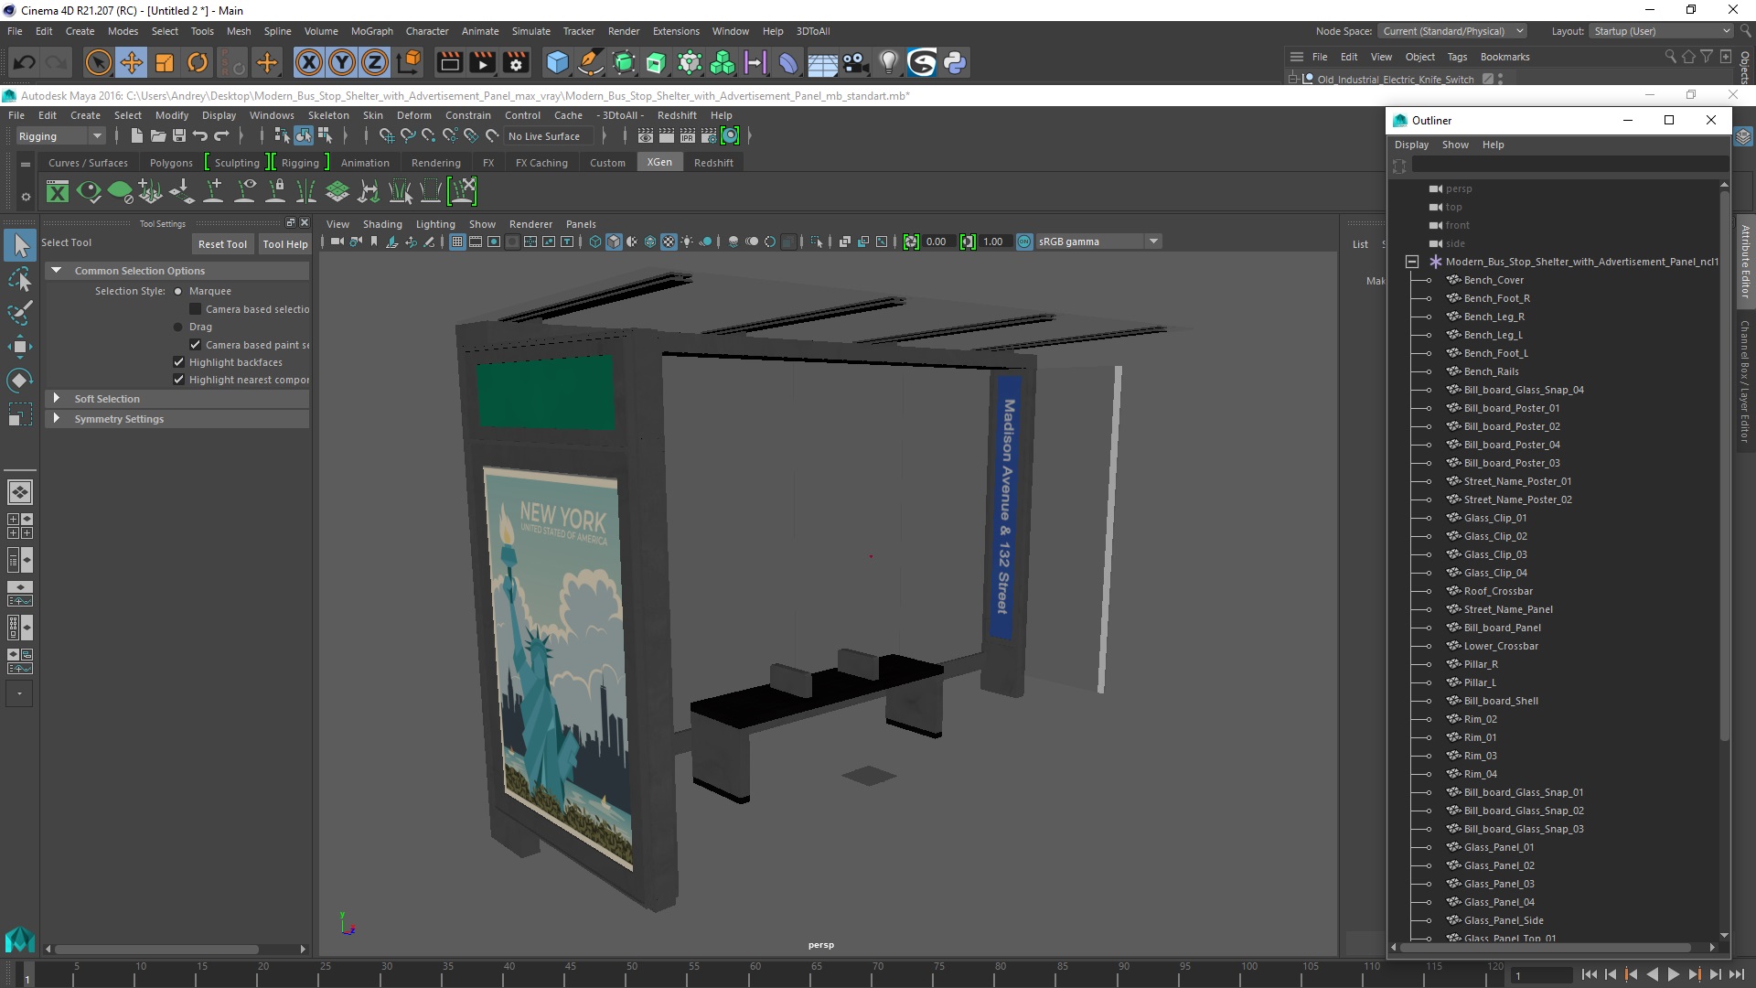Click the Spline Pen tool icon
This screenshot has height=988, width=1756.
click(591, 62)
